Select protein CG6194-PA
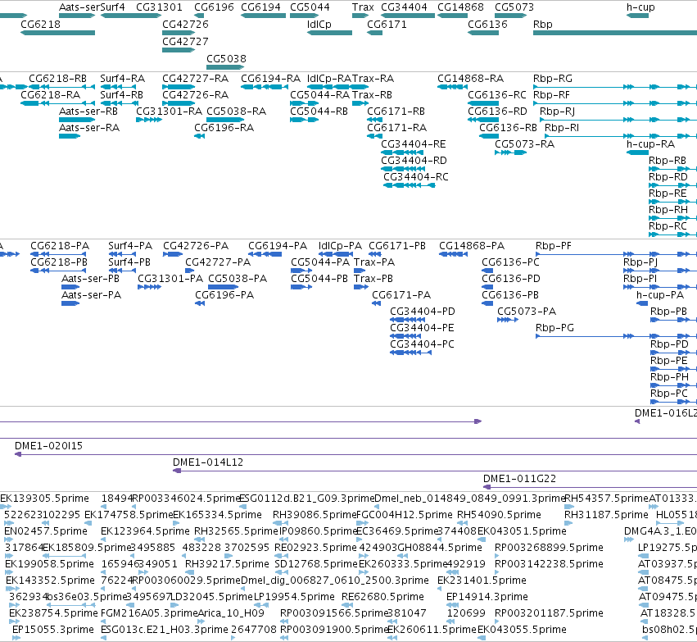This screenshot has width=697, height=642. pyautogui.click(x=265, y=254)
